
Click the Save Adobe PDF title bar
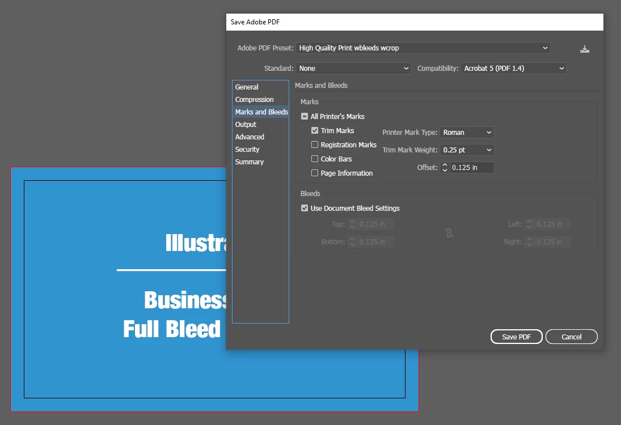click(415, 22)
